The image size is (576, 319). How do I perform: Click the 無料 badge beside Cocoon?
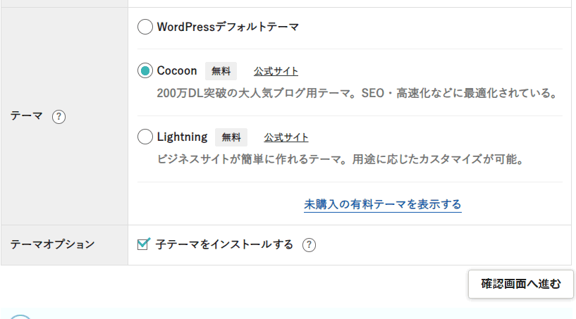pos(221,71)
